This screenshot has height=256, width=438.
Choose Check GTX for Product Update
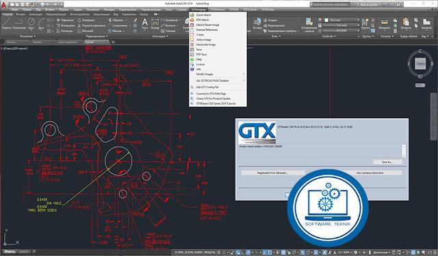click(218, 98)
